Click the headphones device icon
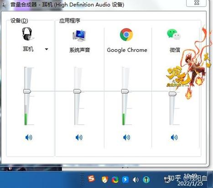 pos(28,34)
